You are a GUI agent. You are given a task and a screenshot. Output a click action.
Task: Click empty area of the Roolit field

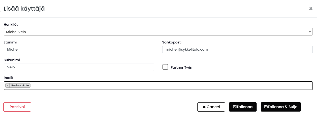172,86
